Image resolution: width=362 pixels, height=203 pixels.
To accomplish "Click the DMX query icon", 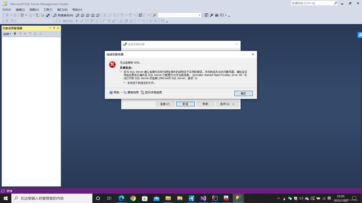I will 88,15.
